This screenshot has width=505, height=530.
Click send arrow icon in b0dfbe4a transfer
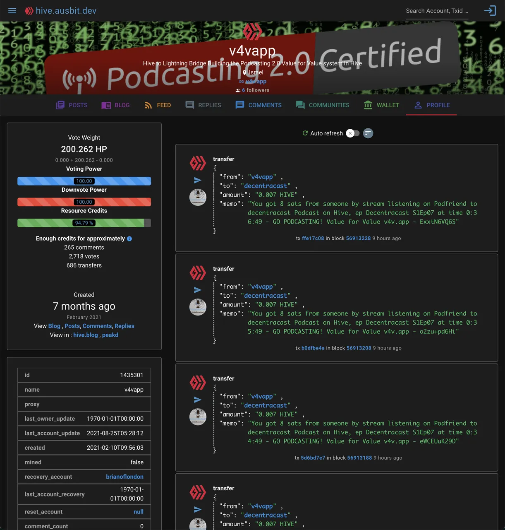pos(198,290)
